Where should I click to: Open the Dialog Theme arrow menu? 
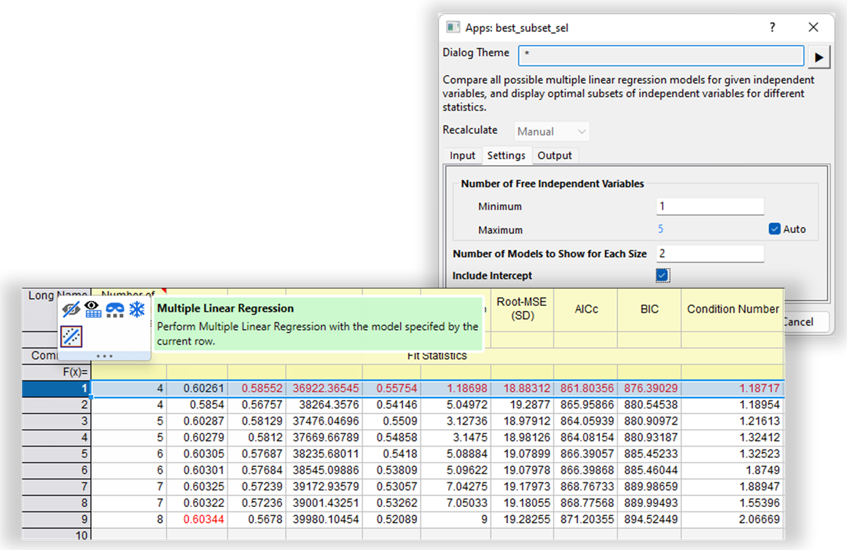tap(819, 56)
